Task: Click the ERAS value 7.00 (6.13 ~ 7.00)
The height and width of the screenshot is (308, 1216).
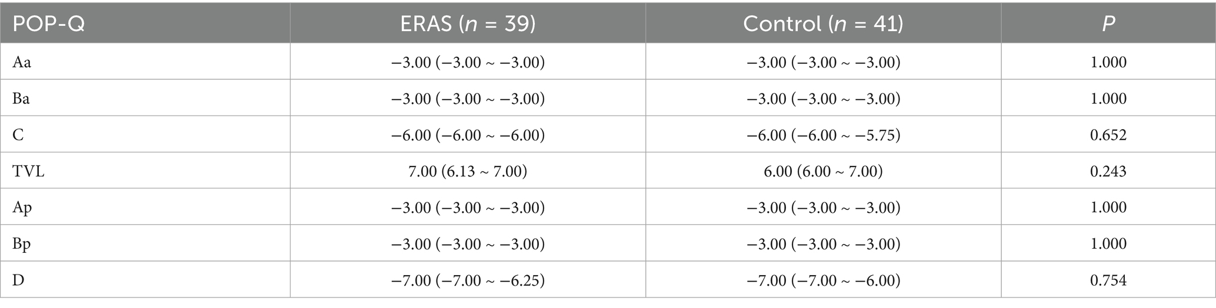Action: 468,171
